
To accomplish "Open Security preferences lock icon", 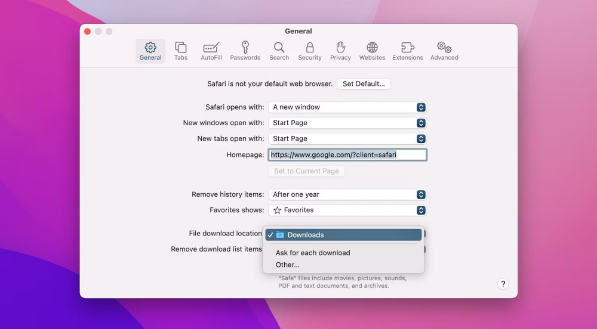I will (x=309, y=48).
